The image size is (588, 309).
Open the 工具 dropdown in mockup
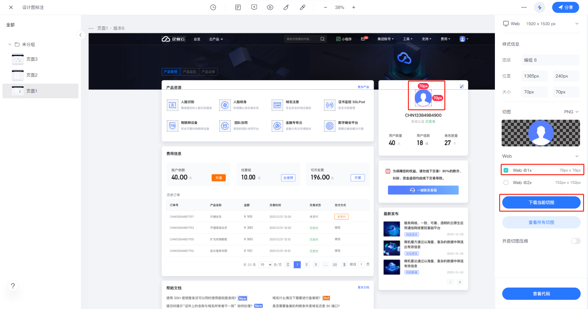(x=408, y=39)
